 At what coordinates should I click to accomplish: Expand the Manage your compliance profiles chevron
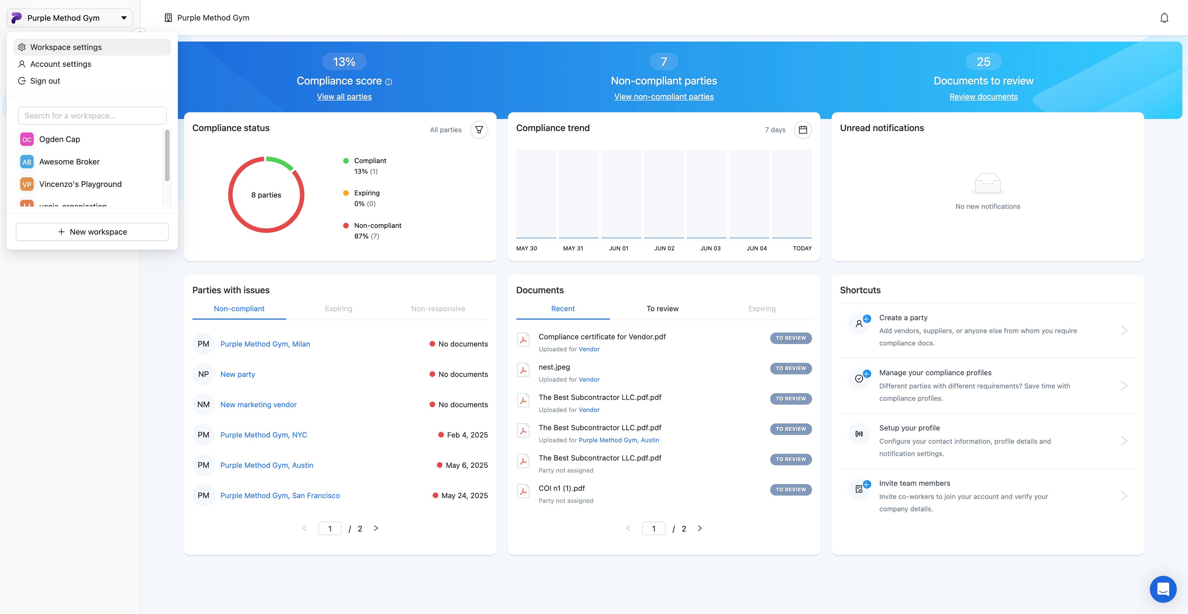click(x=1124, y=386)
